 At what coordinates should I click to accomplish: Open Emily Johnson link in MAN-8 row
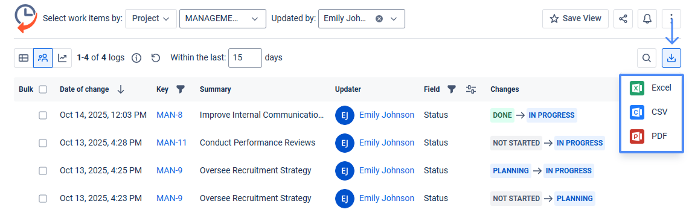click(x=386, y=115)
